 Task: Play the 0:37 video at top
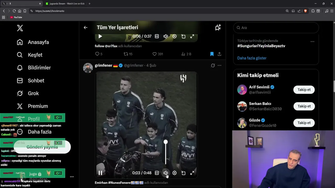(x=100, y=36)
